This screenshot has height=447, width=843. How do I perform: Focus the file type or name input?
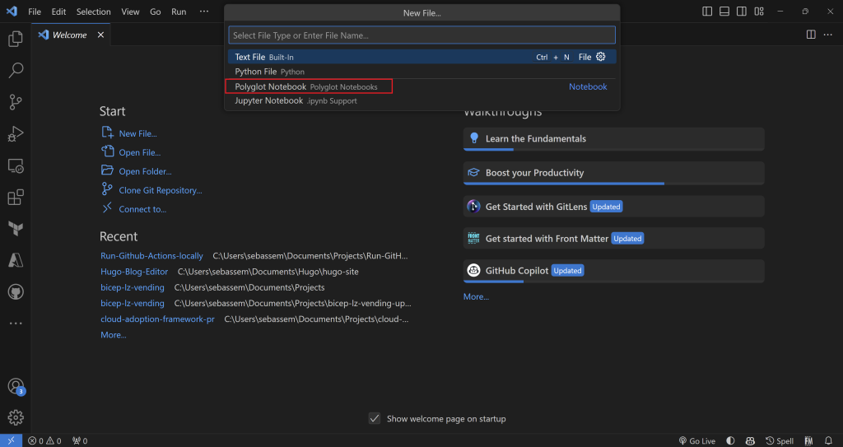pyautogui.click(x=421, y=35)
